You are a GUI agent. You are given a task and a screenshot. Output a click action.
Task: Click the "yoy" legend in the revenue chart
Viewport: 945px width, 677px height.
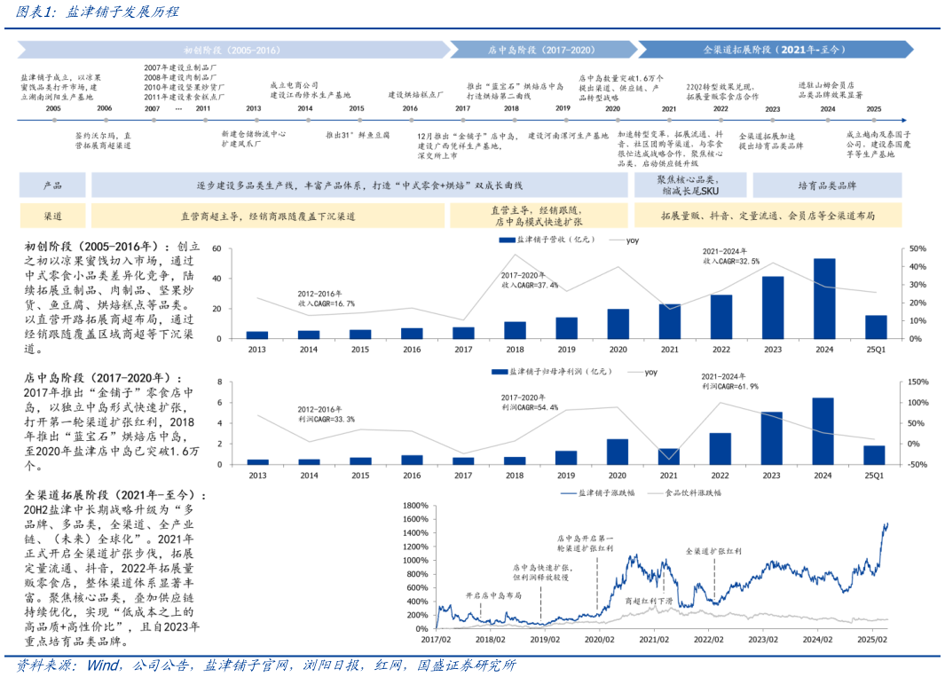[625, 240]
